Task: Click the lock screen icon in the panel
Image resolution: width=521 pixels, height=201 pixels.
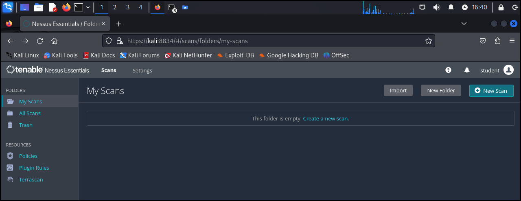Action: coord(501,7)
